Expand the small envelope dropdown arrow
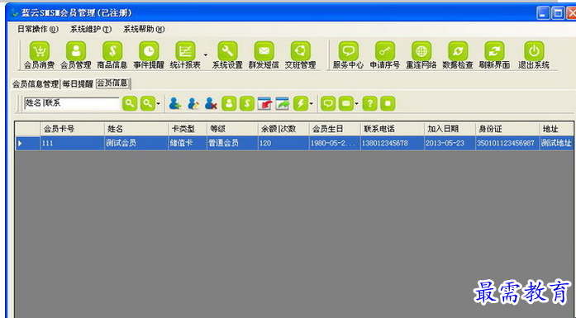576x318 pixels. coord(356,104)
